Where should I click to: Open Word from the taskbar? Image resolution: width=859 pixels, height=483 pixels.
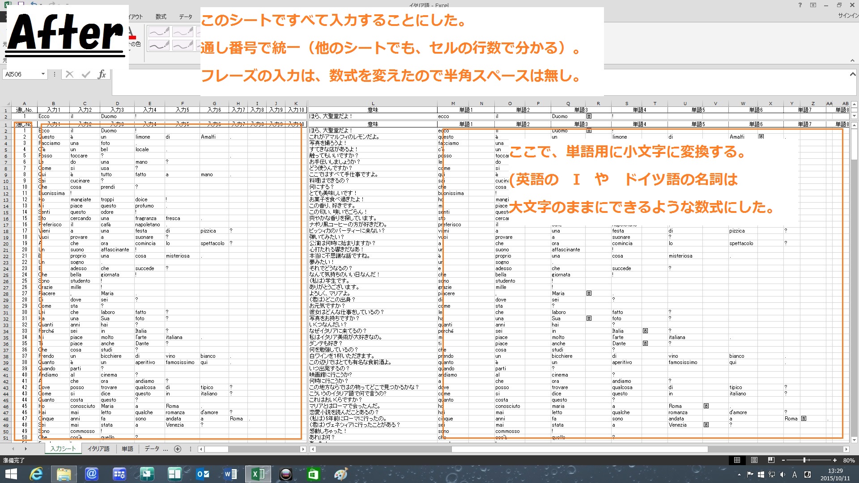230,474
